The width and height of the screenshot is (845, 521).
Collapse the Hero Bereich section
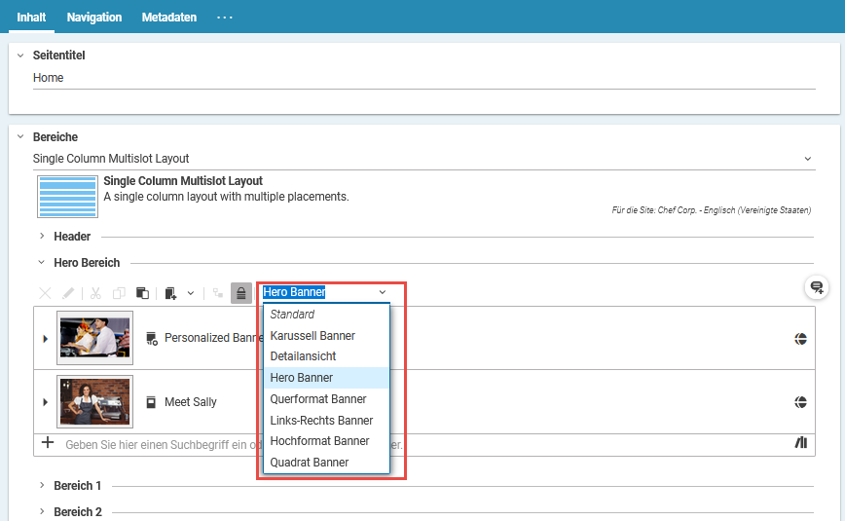[42, 263]
